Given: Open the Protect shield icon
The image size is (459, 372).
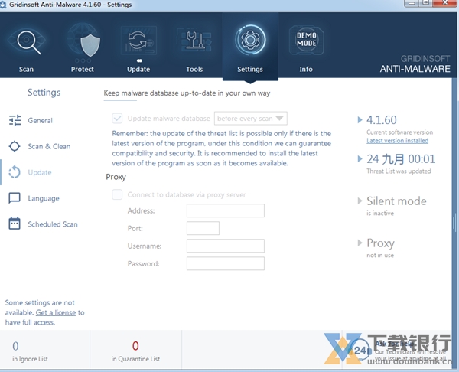Looking at the screenshot, I should tap(83, 41).
